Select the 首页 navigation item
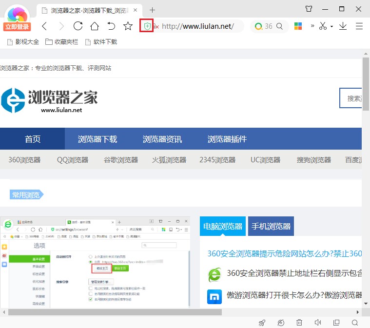The width and height of the screenshot is (370, 328). pos(33,139)
